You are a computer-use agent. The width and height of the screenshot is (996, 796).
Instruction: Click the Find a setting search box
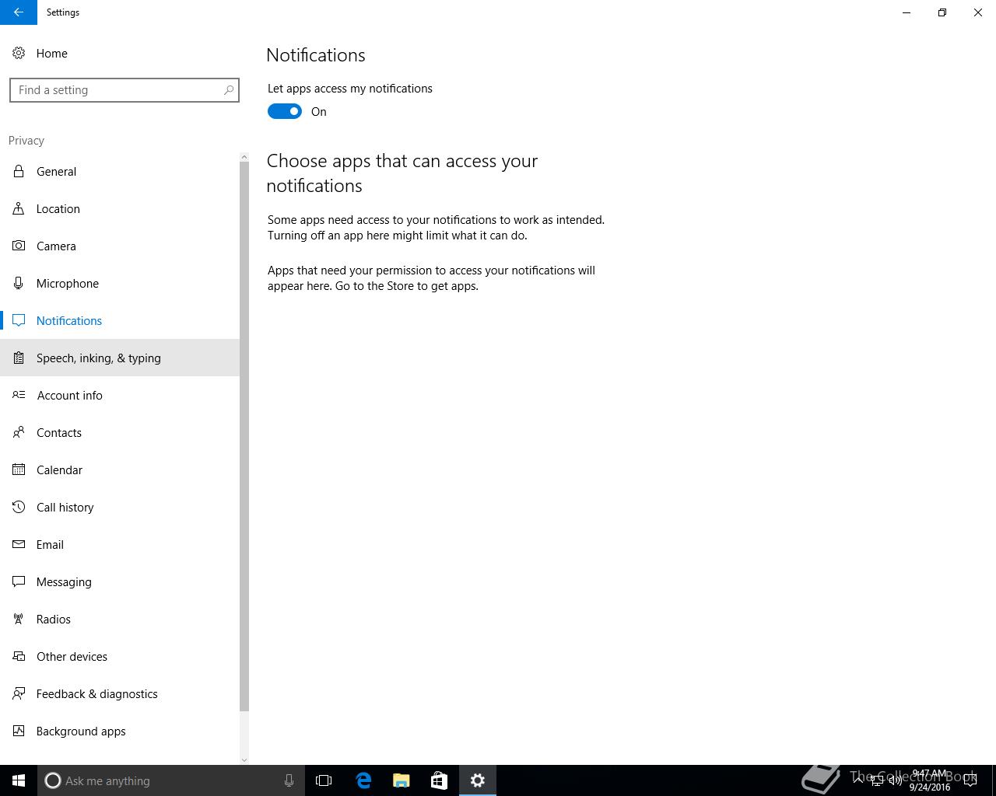coord(124,90)
